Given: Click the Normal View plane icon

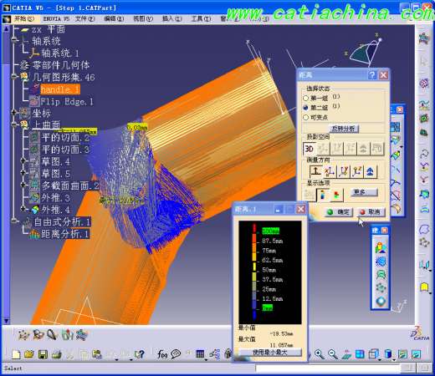Looking at the screenshot, I should [346, 354].
